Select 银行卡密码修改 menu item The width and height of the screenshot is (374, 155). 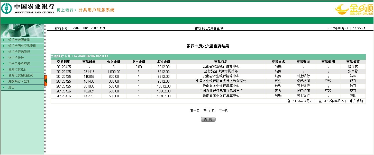pos(19,52)
